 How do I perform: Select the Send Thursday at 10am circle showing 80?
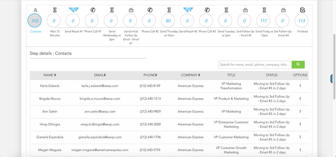point(168,21)
